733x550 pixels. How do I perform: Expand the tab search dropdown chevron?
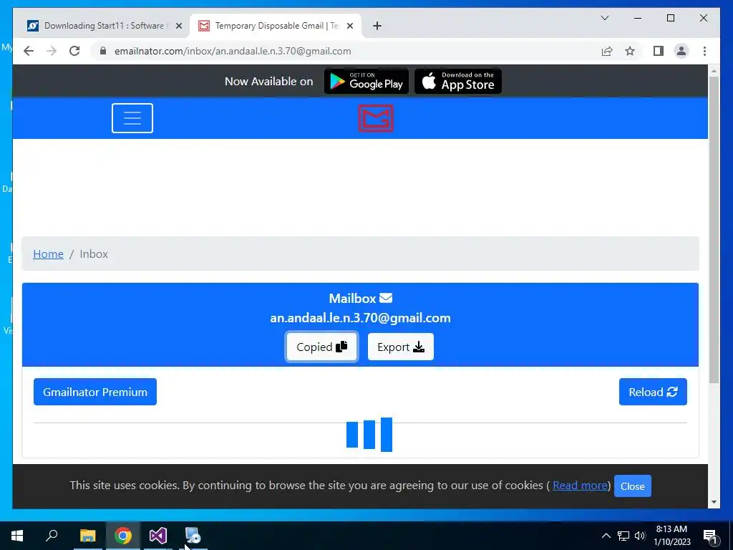(605, 18)
